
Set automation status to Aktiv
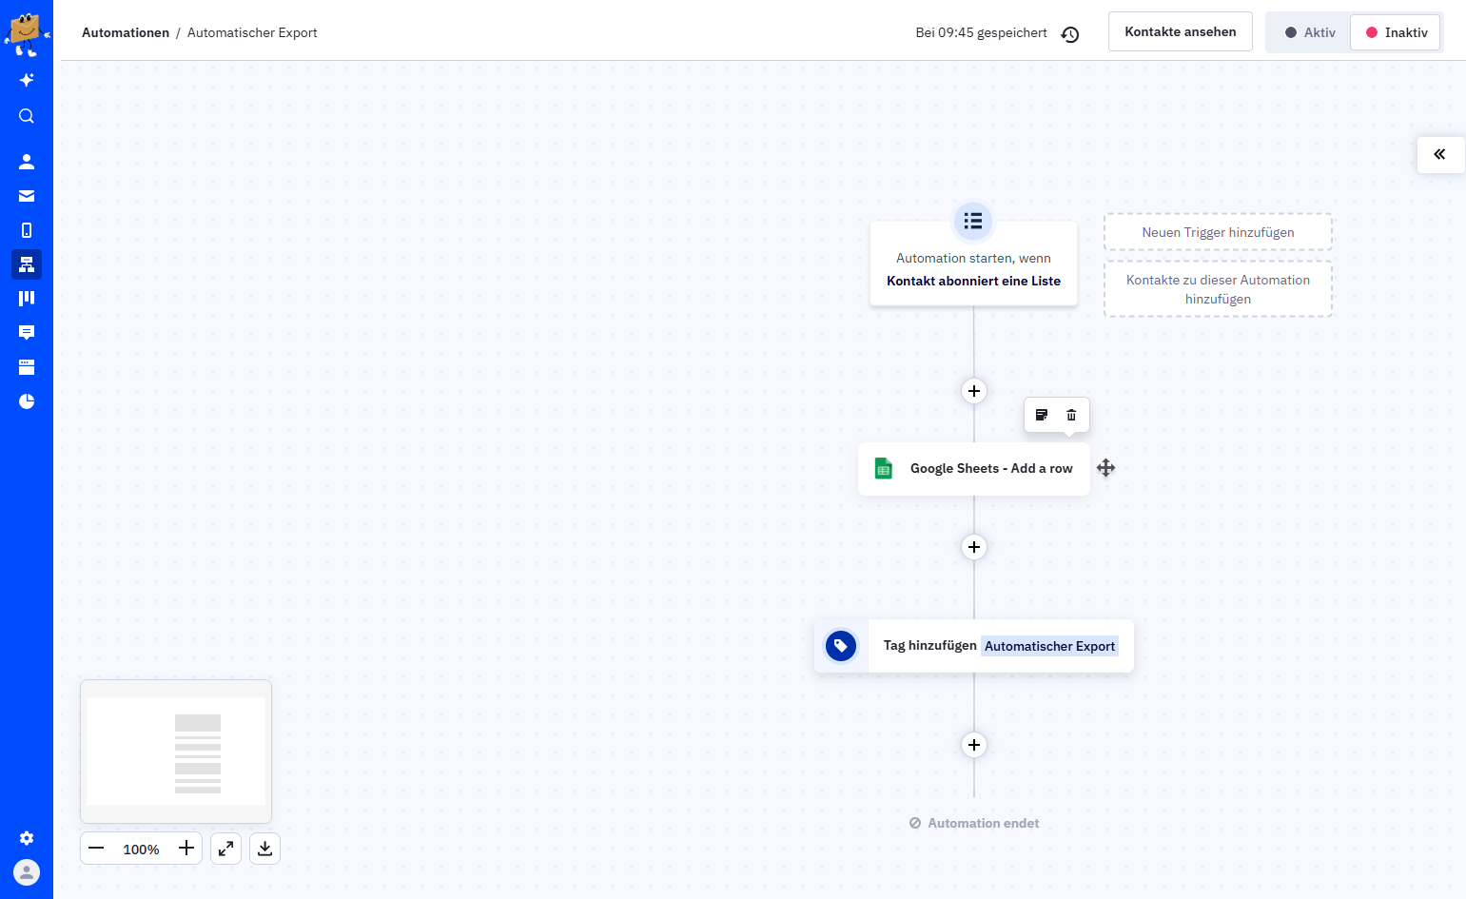click(1309, 32)
